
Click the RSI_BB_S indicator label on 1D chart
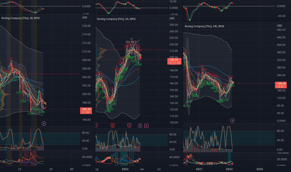click(x=131, y=42)
